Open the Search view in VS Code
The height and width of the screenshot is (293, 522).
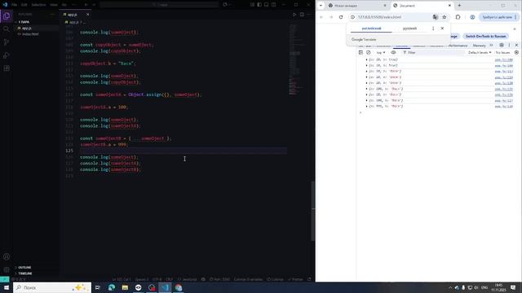[x=7, y=29]
